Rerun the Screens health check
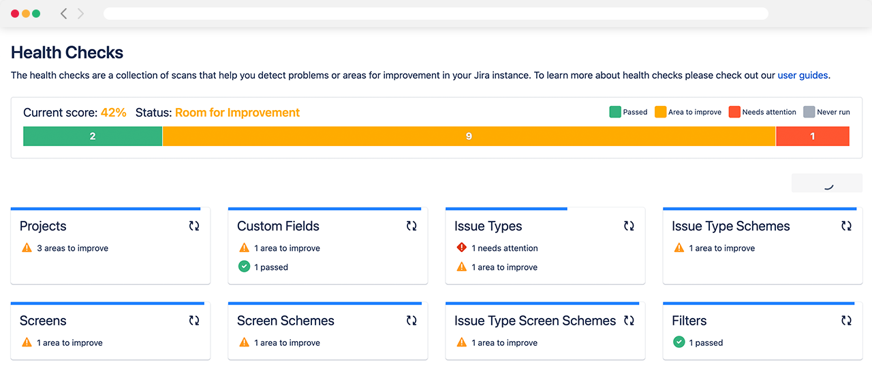Viewport: 872px width, 371px height. tap(194, 321)
